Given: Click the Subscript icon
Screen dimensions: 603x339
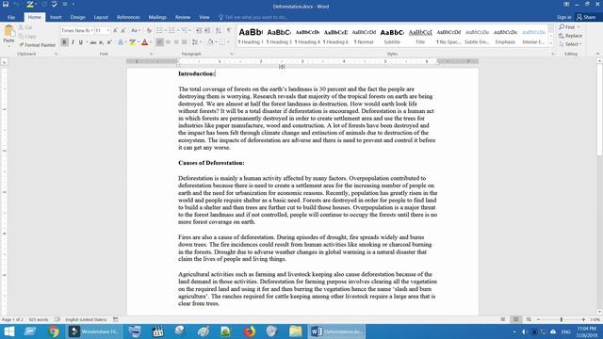Looking at the screenshot, I should [x=101, y=42].
